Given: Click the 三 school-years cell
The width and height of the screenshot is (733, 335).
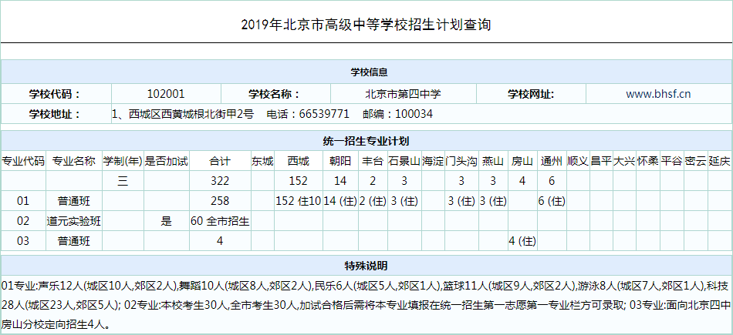Looking at the screenshot, I should (123, 180).
